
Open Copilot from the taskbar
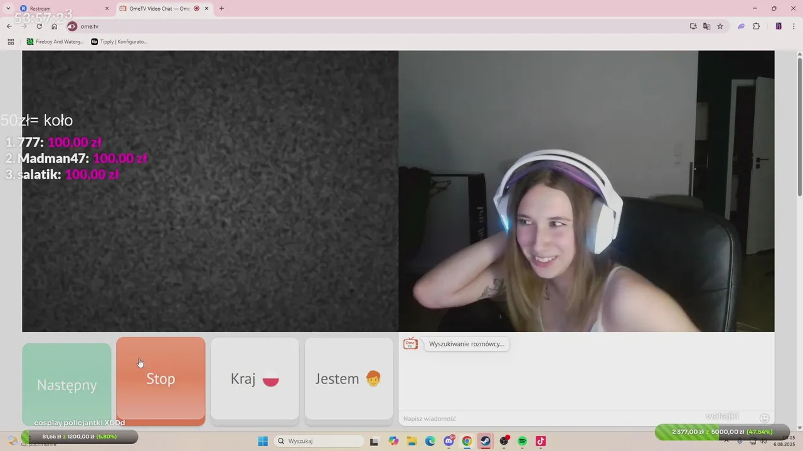pyautogui.click(x=393, y=441)
